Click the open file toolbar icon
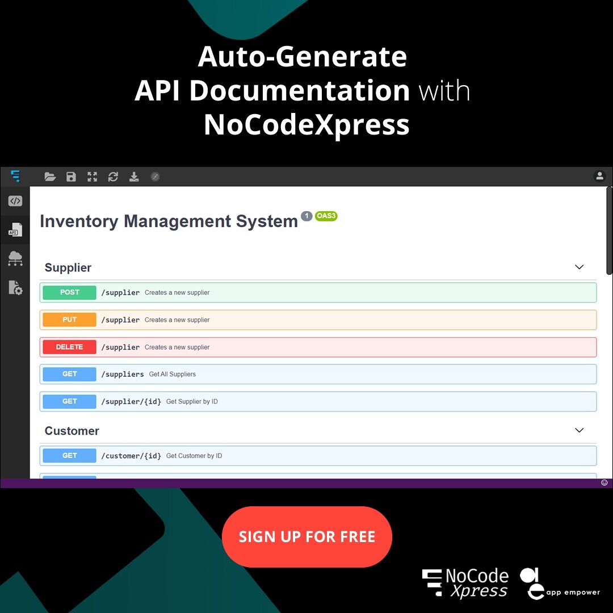The height and width of the screenshot is (613, 613). (x=50, y=177)
